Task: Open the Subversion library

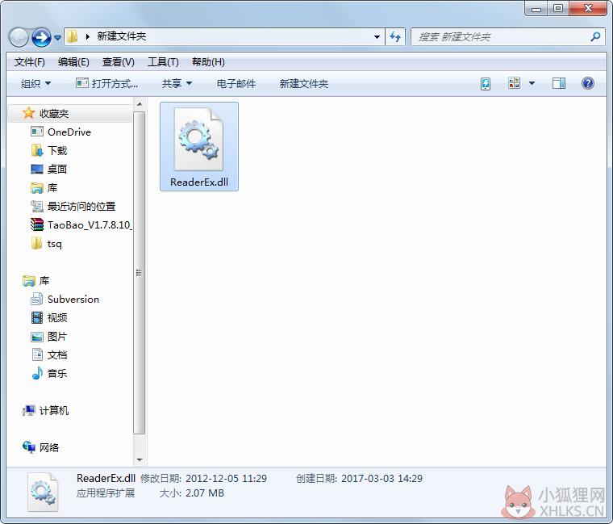Action: point(73,300)
